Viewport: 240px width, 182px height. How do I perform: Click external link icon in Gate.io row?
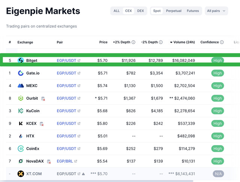coord(79,73)
